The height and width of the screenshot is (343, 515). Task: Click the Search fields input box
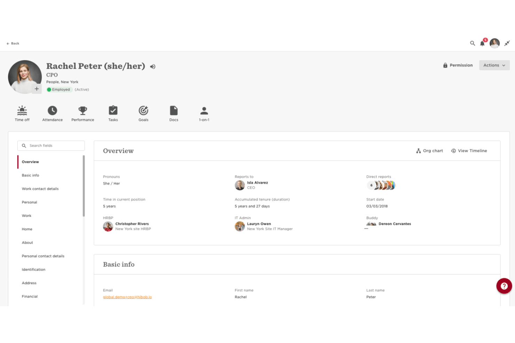point(51,145)
